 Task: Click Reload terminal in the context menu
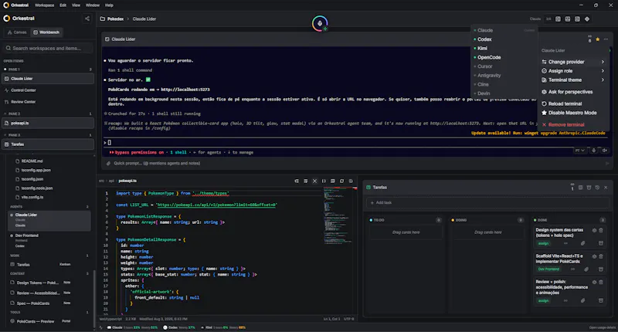(573, 103)
